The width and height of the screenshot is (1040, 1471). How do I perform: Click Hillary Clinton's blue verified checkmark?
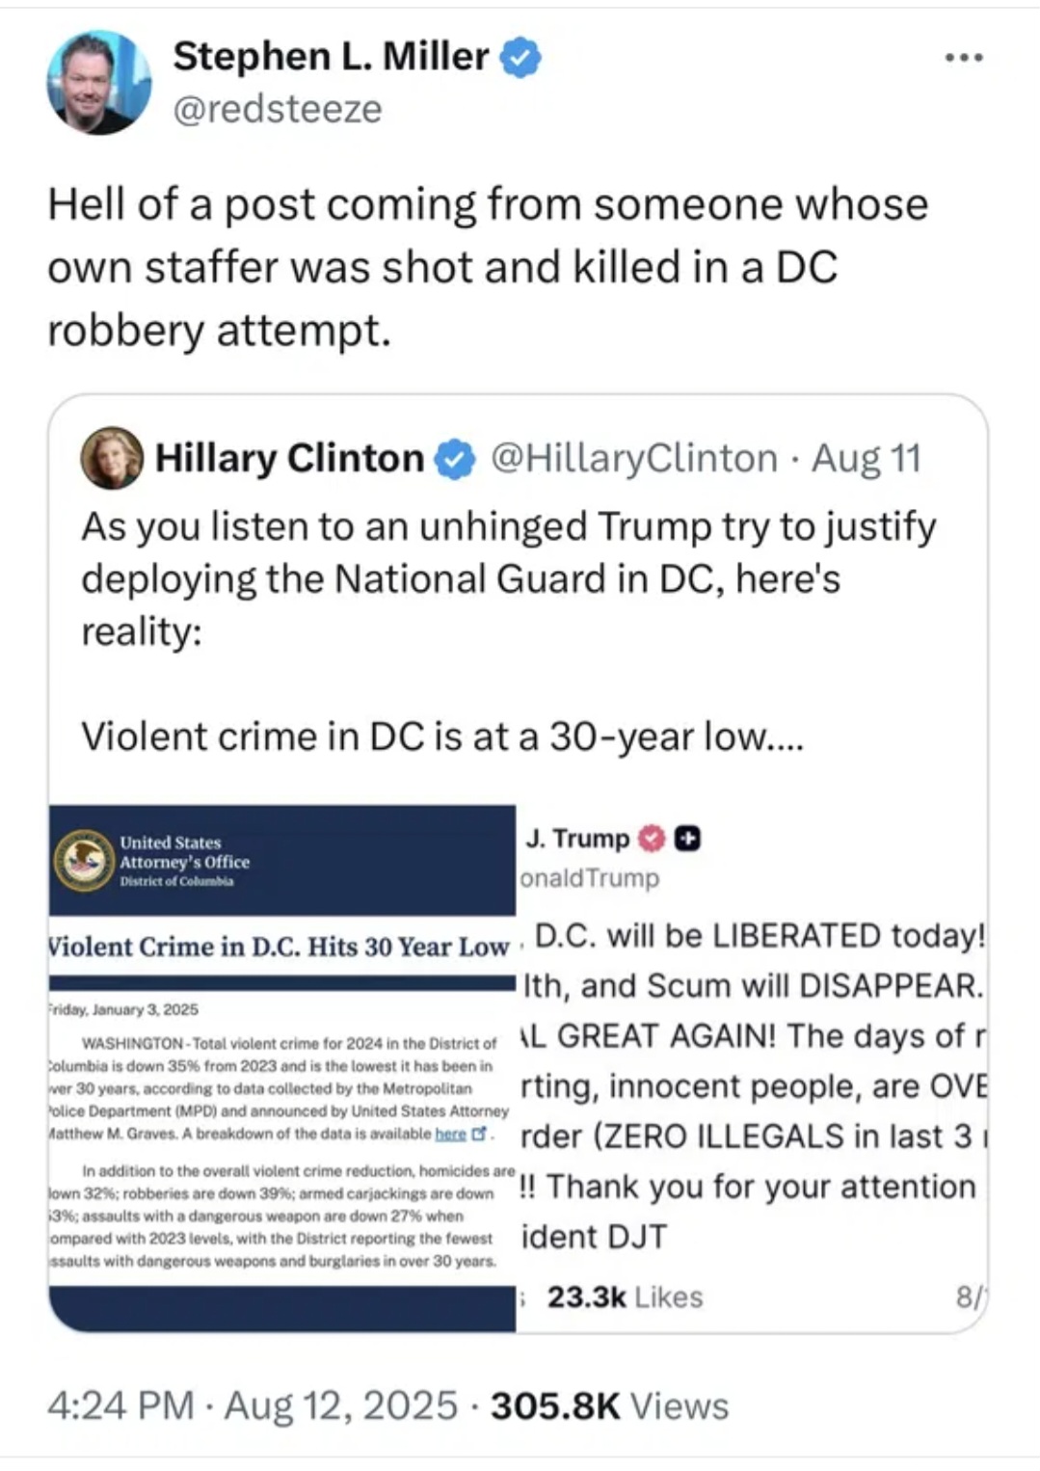[x=455, y=459]
